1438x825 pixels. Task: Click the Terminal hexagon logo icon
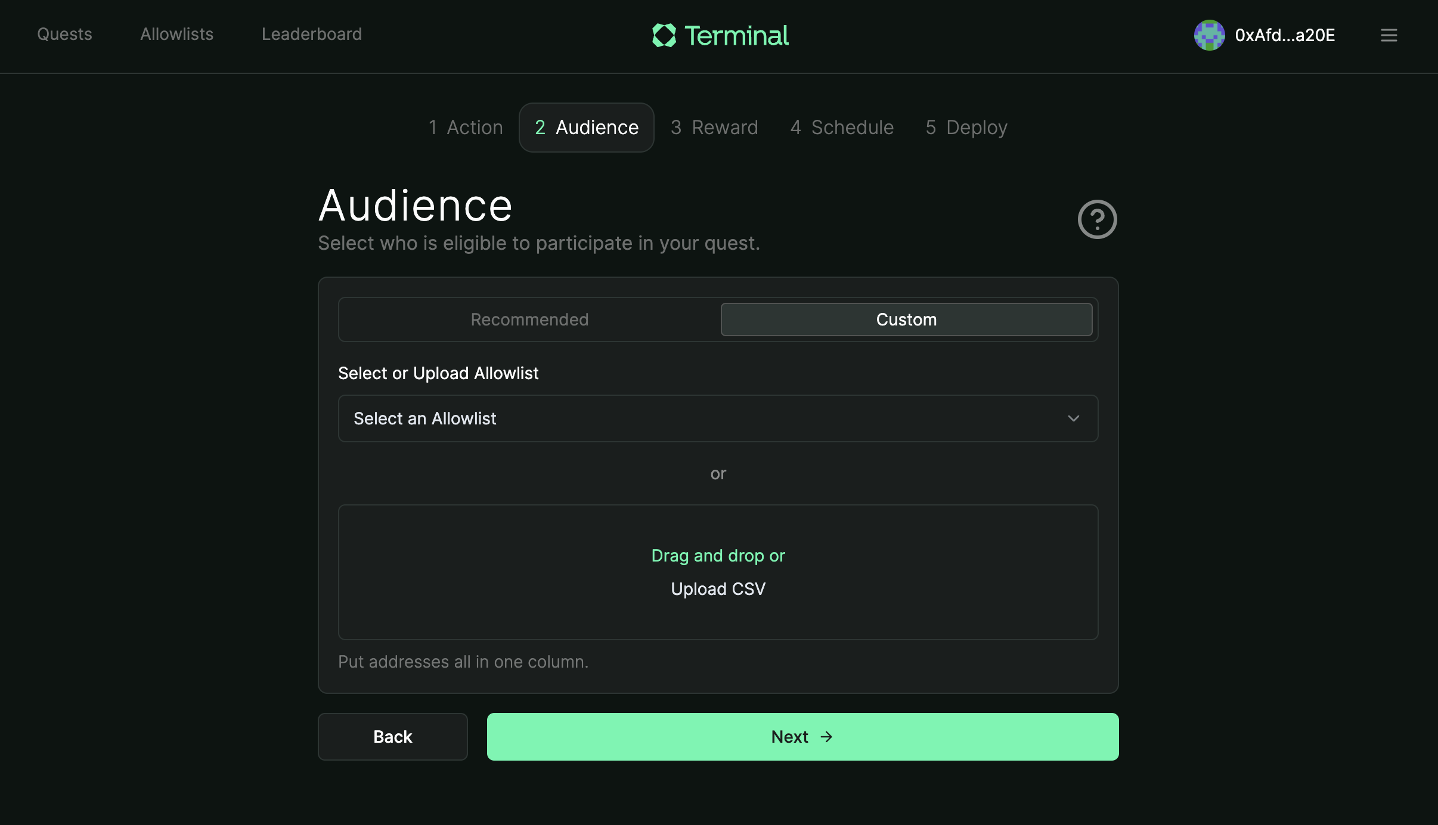point(664,35)
